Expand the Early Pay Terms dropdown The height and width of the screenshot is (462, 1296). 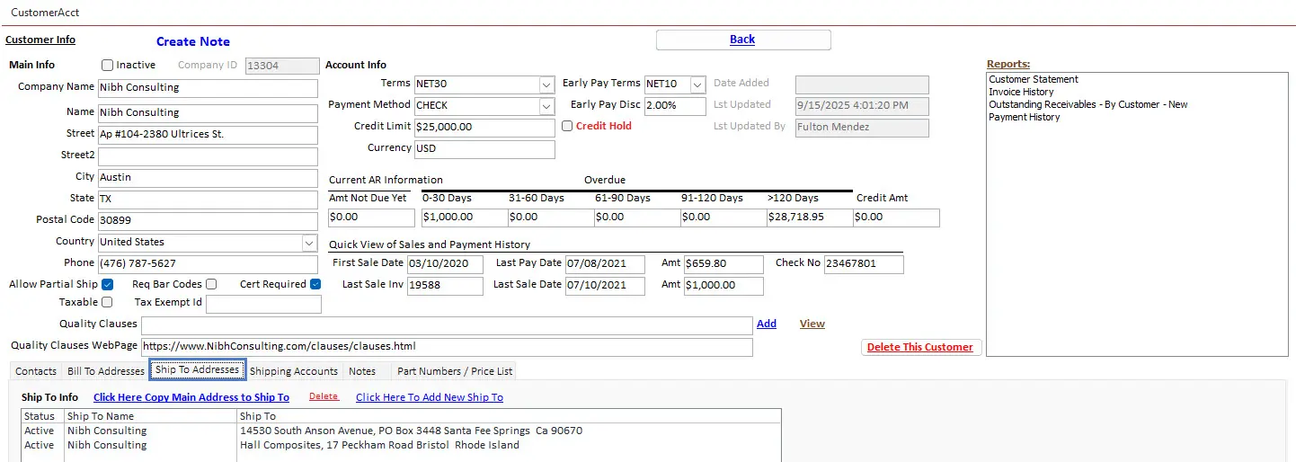(x=697, y=84)
